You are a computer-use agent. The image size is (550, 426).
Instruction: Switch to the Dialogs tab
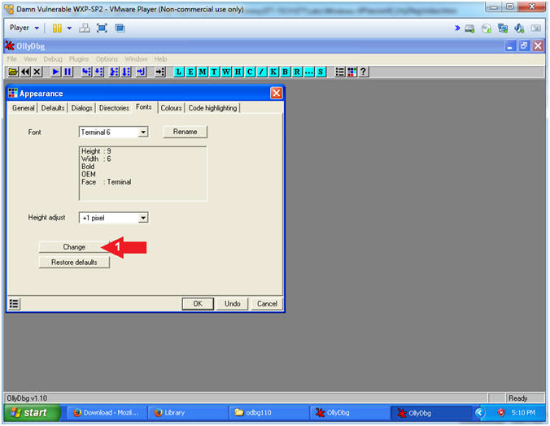tap(81, 108)
